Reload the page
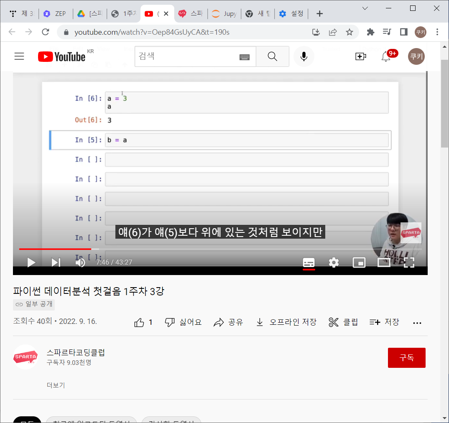 point(46,32)
